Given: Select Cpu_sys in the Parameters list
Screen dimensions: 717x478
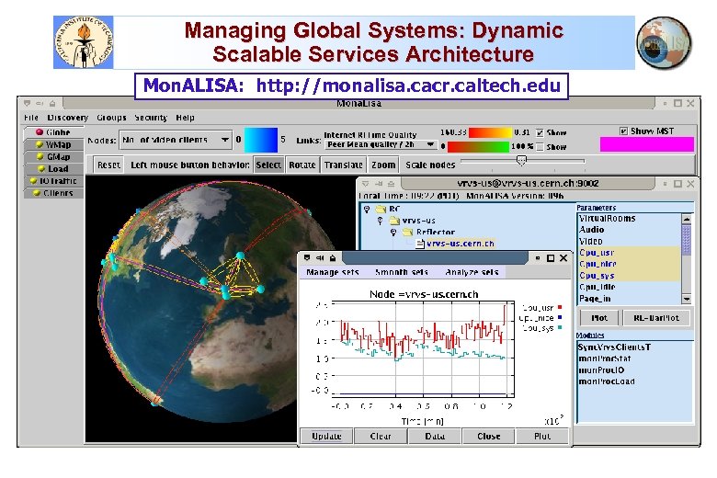Looking at the screenshot, I should coord(629,276).
